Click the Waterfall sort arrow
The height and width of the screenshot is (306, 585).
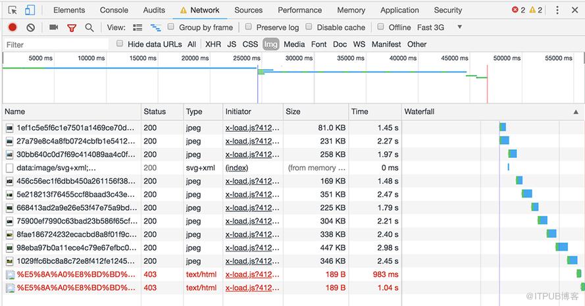coord(576,112)
